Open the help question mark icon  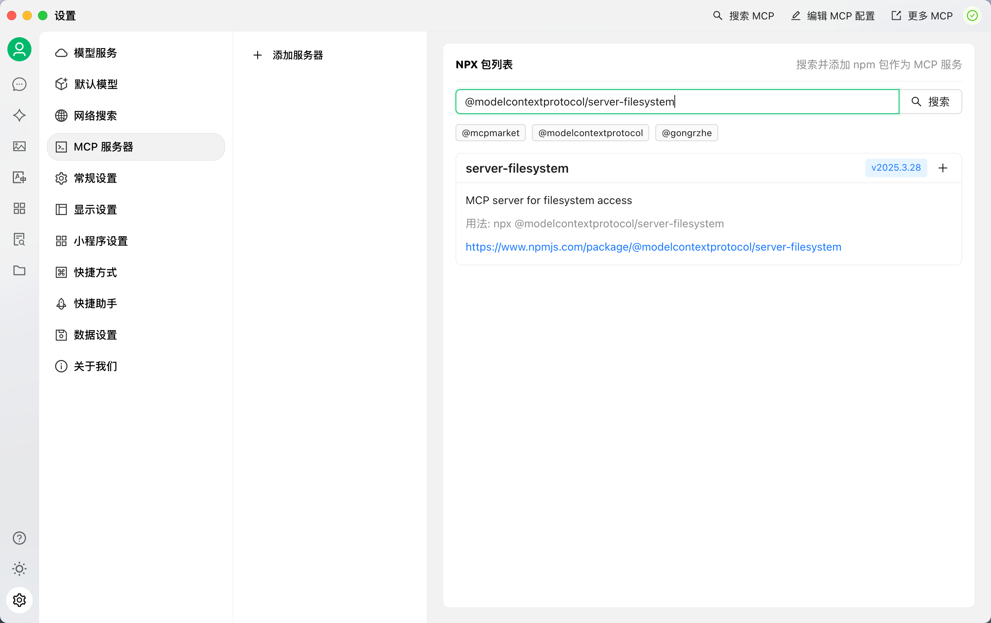(x=19, y=538)
